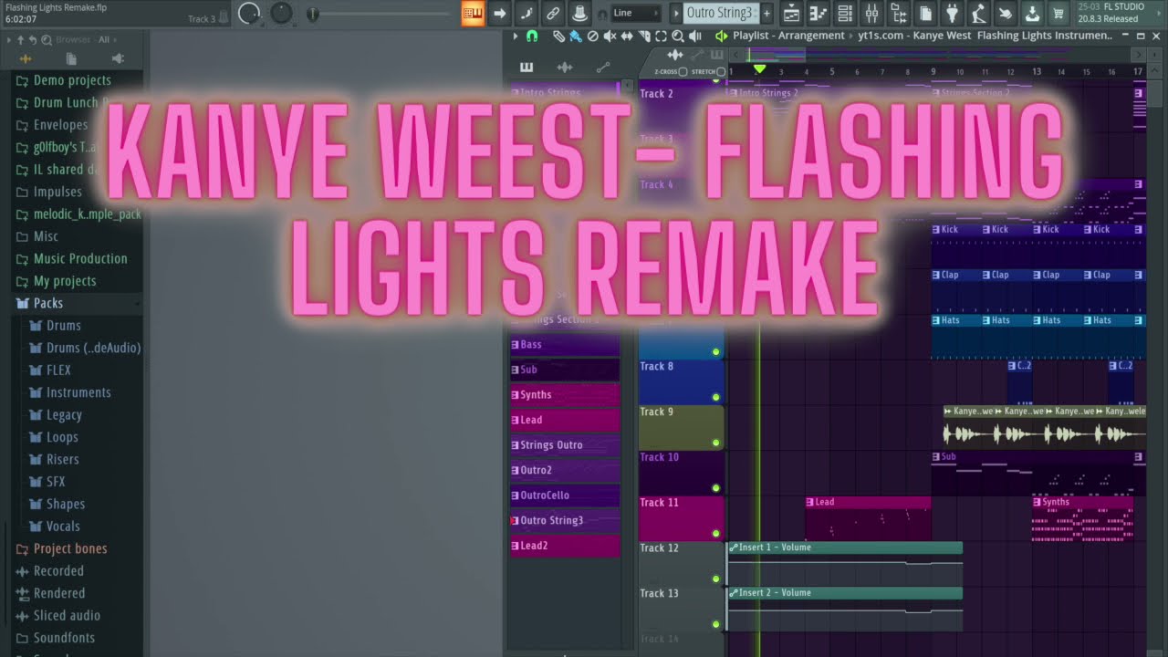Viewport: 1168px width, 657px height.
Task: Open the Piano roll view icon
Action: coord(819,13)
